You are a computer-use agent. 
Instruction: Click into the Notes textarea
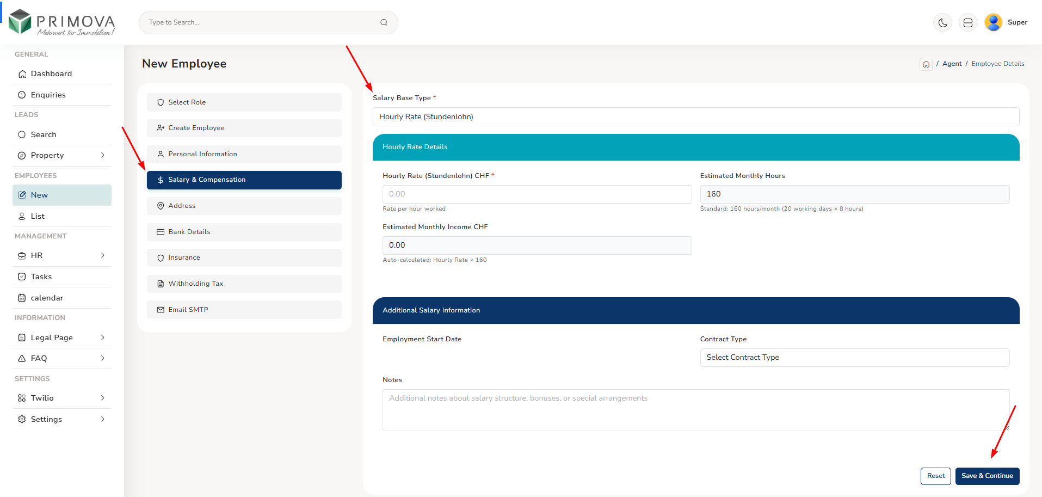pos(695,410)
